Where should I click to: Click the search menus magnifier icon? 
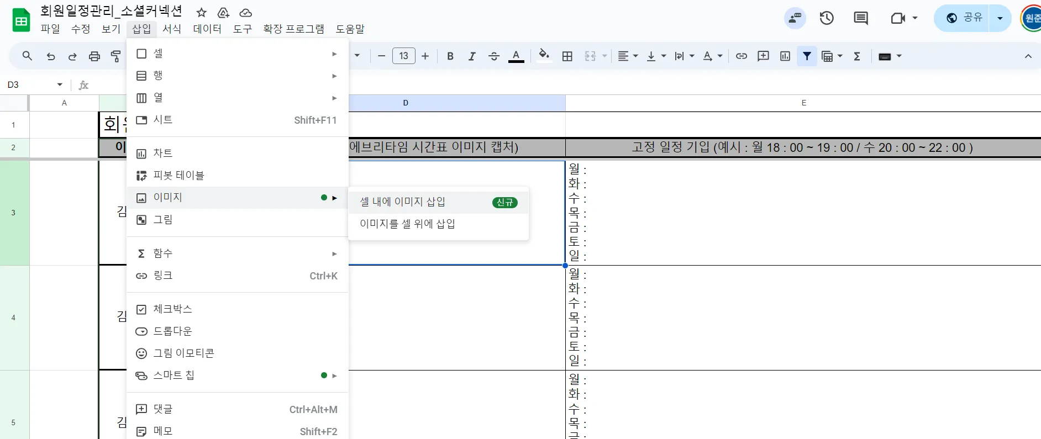click(27, 56)
